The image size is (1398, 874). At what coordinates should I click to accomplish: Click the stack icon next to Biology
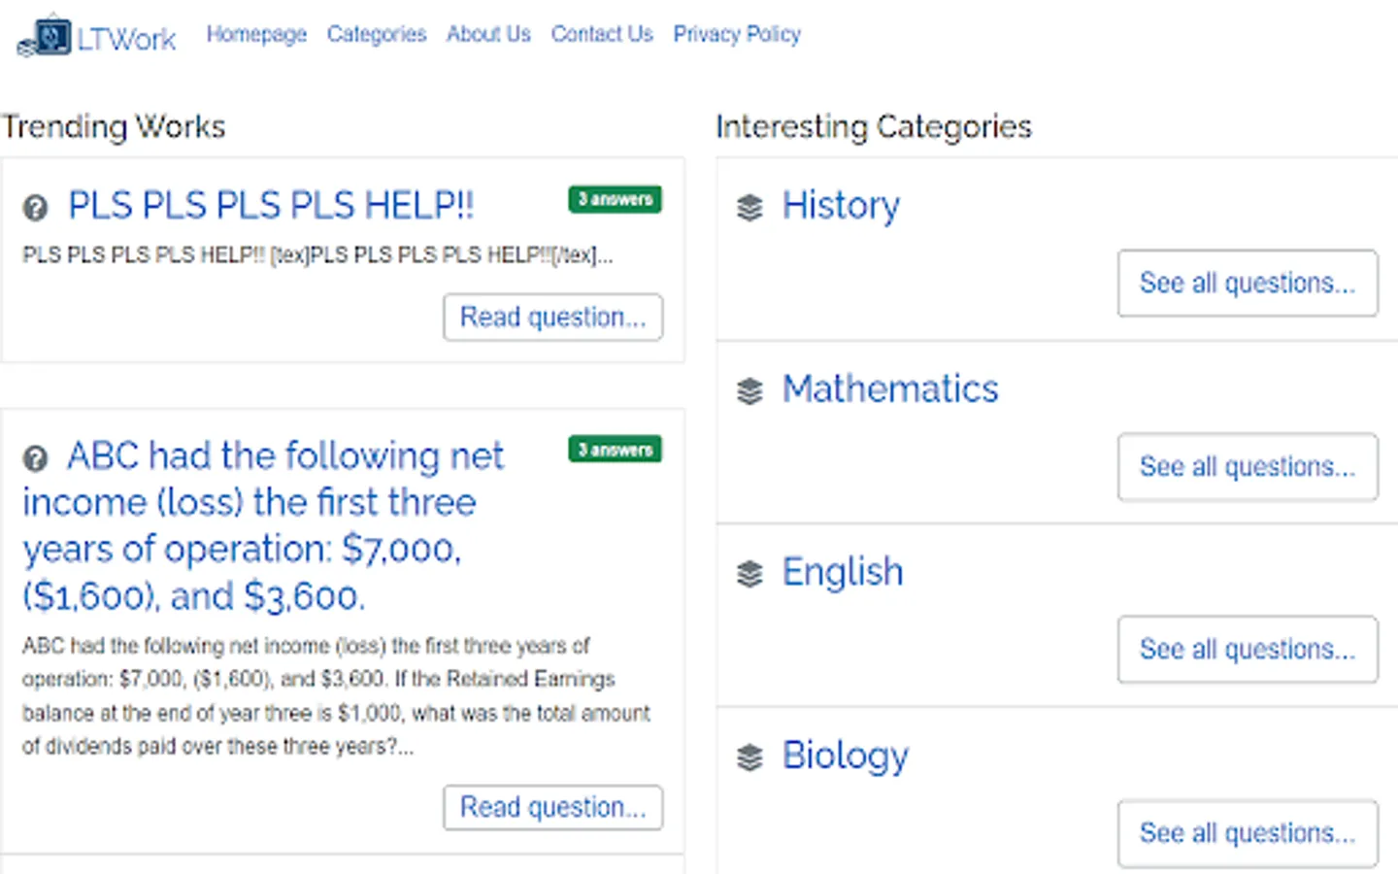coord(749,757)
